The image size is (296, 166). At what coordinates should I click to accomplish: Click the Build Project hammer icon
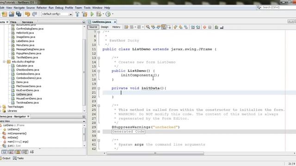coord(77,14)
